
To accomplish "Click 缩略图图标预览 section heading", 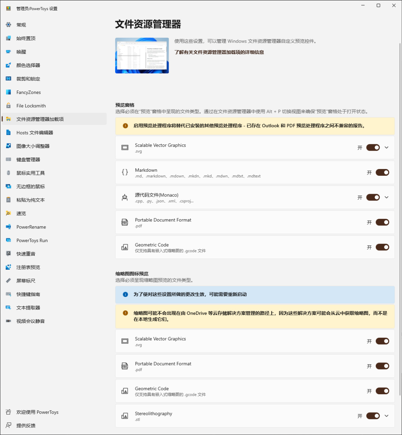I will (x=132, y=273).
